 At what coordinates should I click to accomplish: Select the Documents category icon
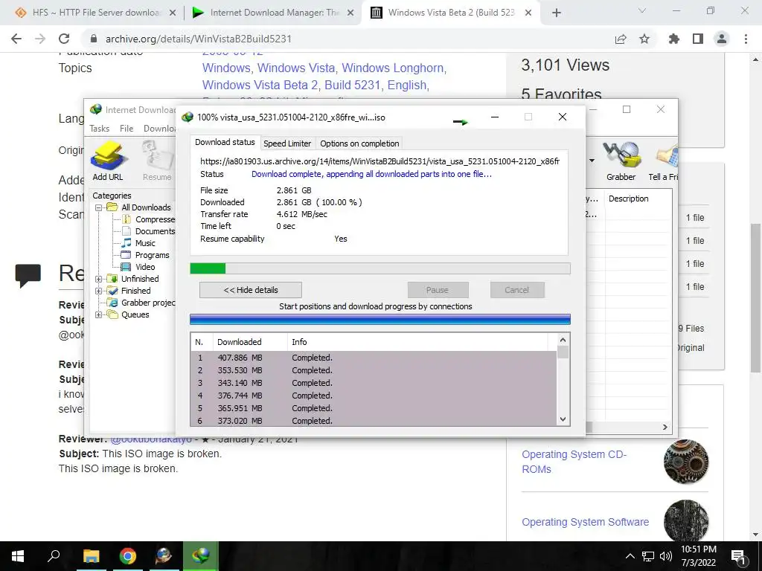tap(127, 231)
